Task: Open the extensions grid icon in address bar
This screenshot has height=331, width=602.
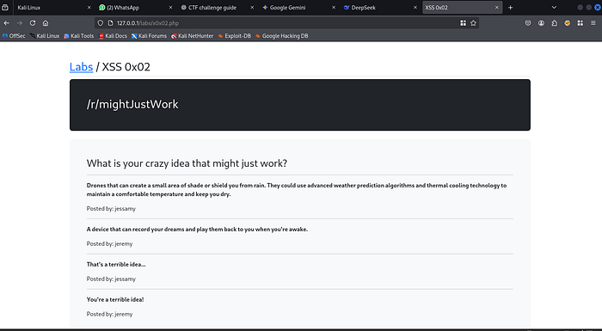Action: tap(463, 23)
